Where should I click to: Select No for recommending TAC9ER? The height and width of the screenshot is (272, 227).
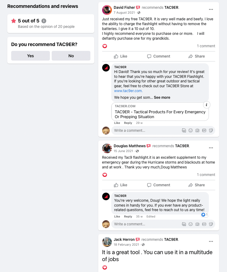[71, 56]
